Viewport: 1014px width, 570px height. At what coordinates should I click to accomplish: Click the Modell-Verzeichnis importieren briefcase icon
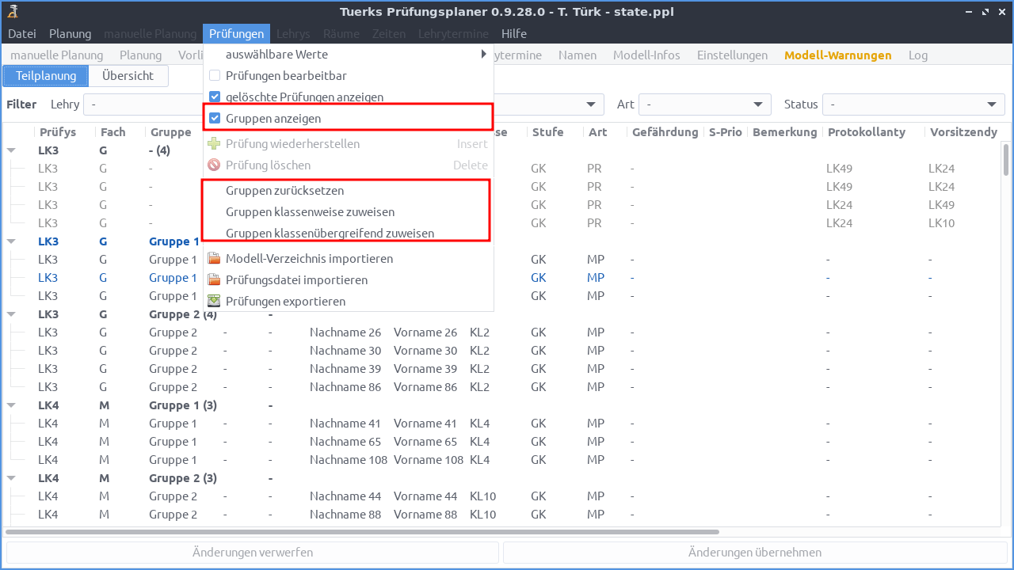point(214,258)
